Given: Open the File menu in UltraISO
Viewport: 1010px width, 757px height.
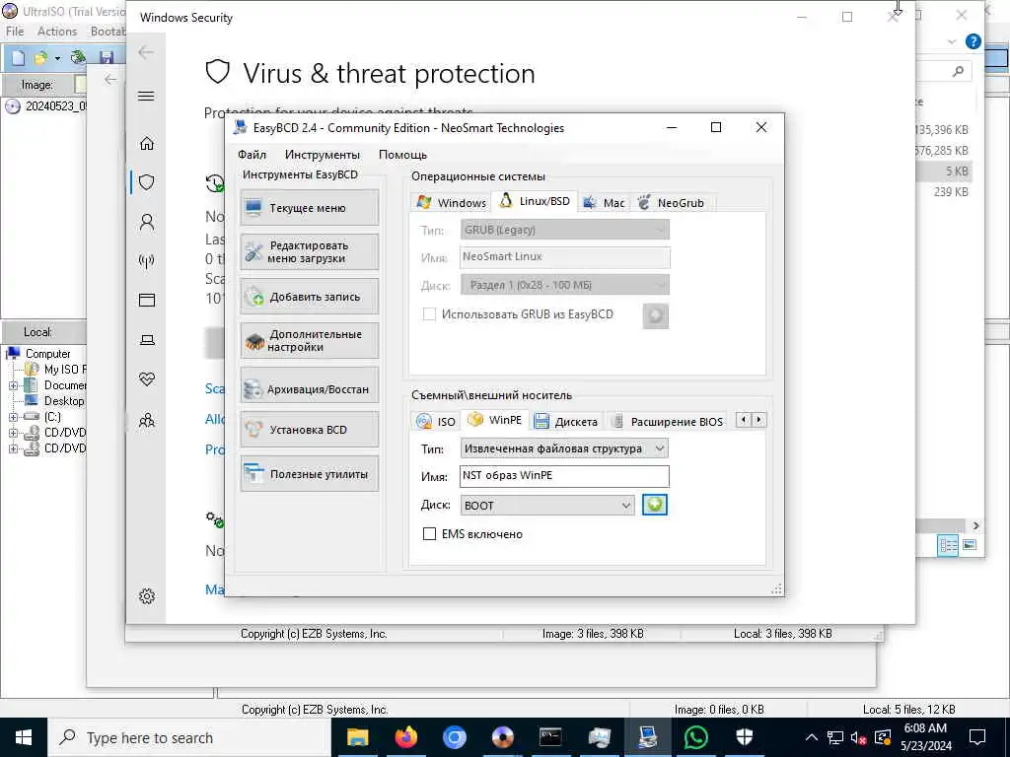Looking at the screenshot, I should [x=14, y=31].
